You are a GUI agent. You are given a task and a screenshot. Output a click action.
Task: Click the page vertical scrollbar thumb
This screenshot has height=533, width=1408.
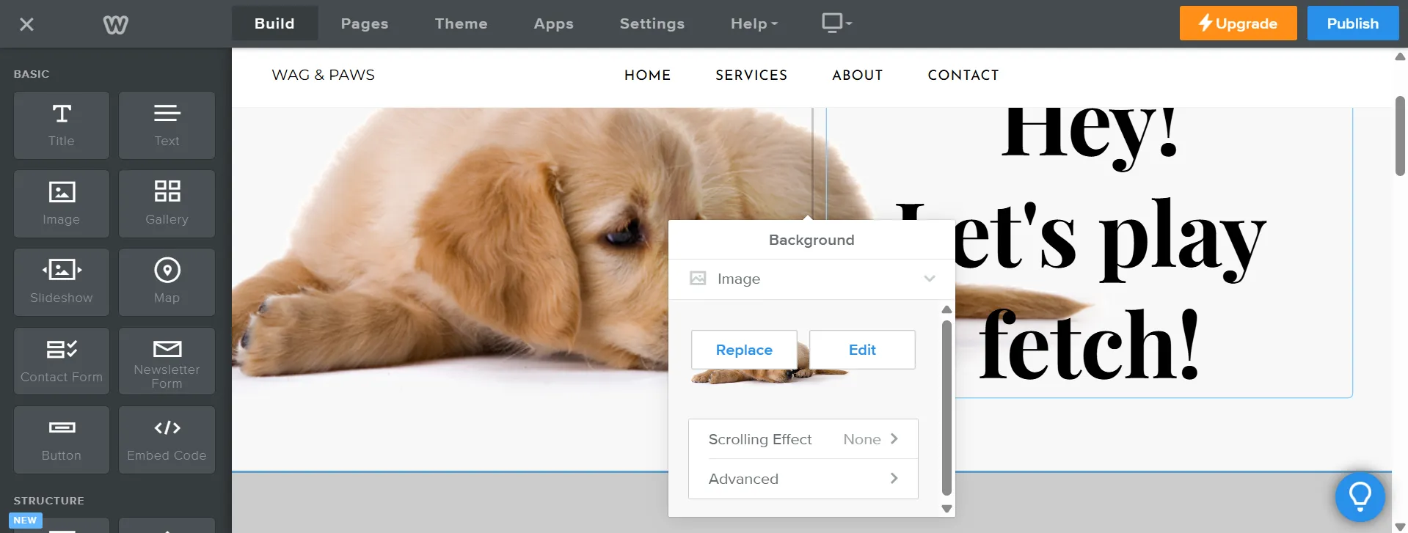[1400, 136]
